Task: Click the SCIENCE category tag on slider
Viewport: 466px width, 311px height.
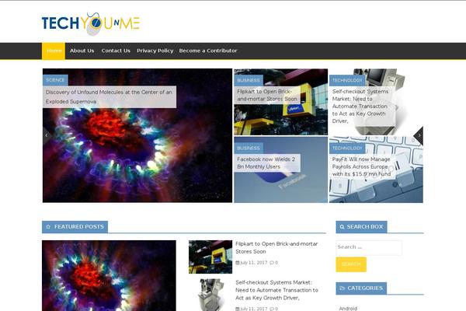Action: pyautogui.click(x=55, y=80)
